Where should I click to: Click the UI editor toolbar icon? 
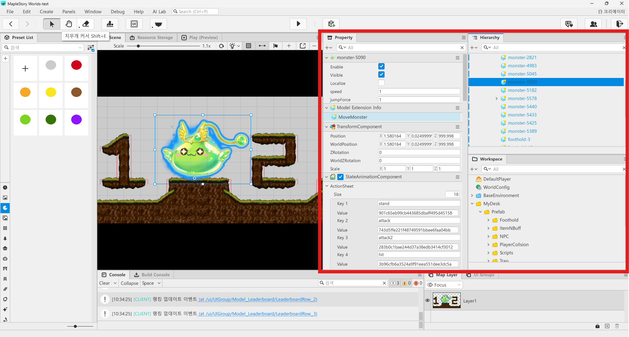coord(134,24)
